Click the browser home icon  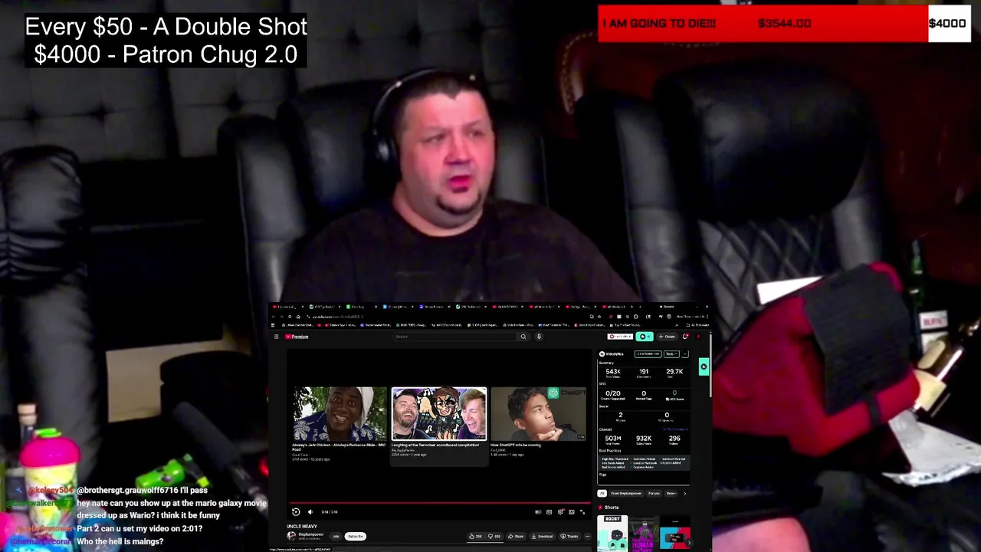298,317
